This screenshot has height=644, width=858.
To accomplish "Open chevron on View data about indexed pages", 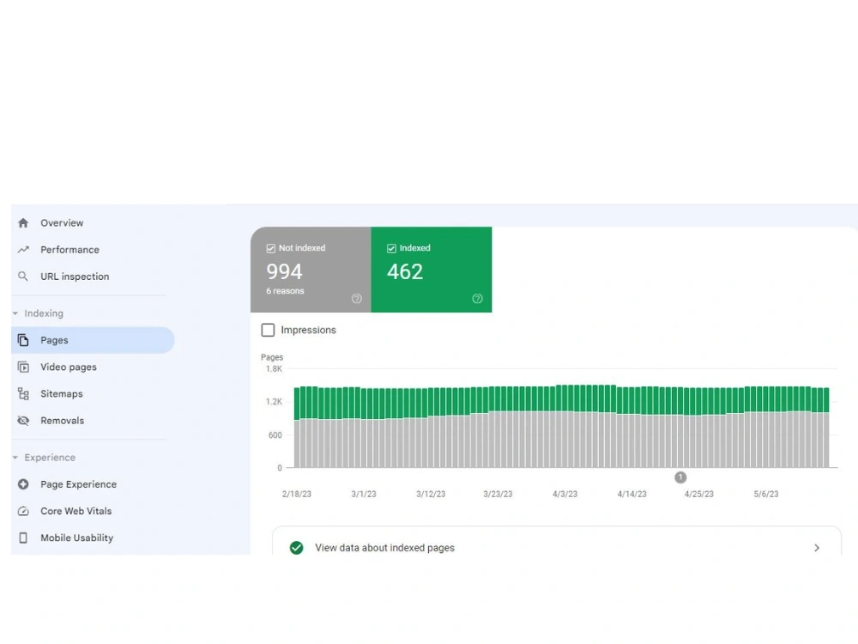I will pyautogui.click(x=817, y=548).
